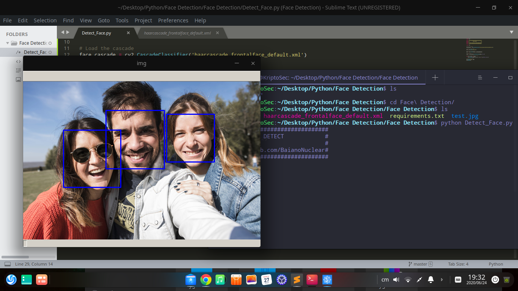
Task: Click 'requirements.txt' in the terminal output
Action: pos(417,116)
